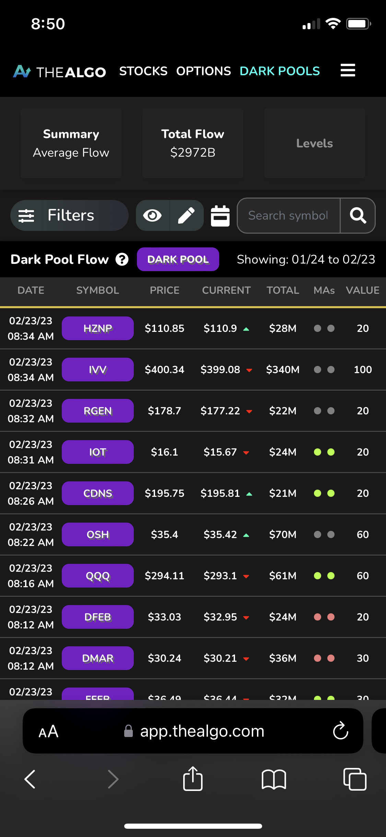This screenshot has height=837, width=386.
Task: Select the HZNP symbol button
Action: 98,328
